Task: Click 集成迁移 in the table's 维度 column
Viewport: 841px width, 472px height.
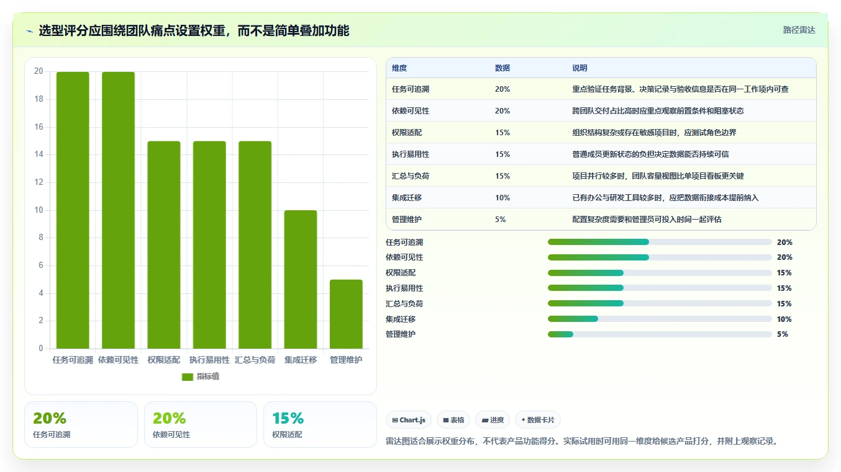Action: click(x=407, y=198)
